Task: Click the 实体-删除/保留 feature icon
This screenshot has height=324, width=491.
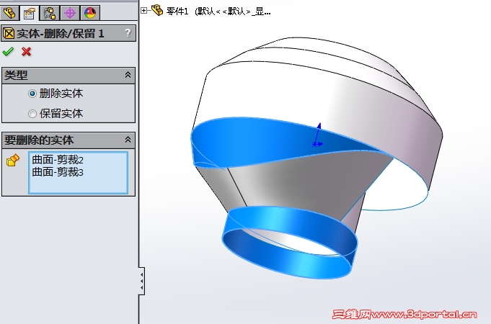Action: pyautogui.click(x=9, y=33)
